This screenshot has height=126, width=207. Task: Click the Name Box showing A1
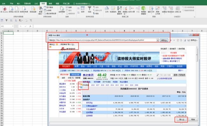click(x=6, y=26)
